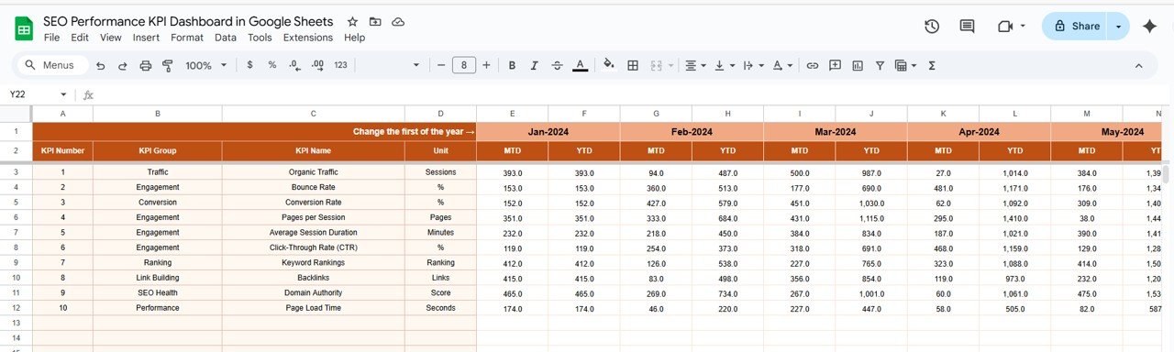Open the Google Sheets home icon
Image resolution: width=1174 pixels, height=352 pixels.
(24, 28)
